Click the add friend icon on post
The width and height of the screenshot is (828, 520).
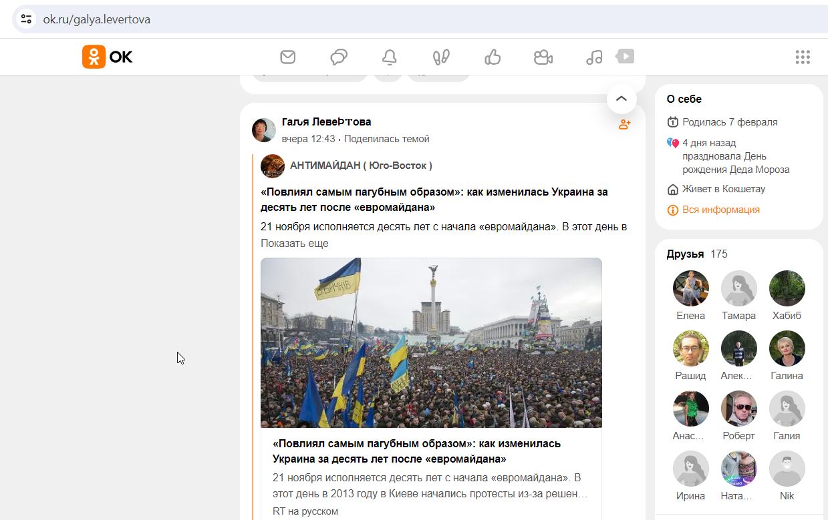coord(625,124)
